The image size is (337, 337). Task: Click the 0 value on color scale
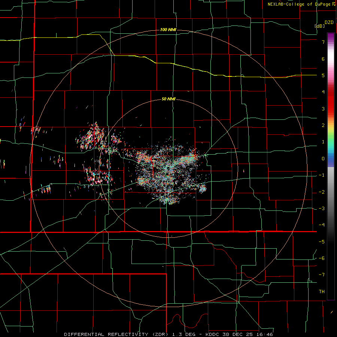click(x=323, y=159)
